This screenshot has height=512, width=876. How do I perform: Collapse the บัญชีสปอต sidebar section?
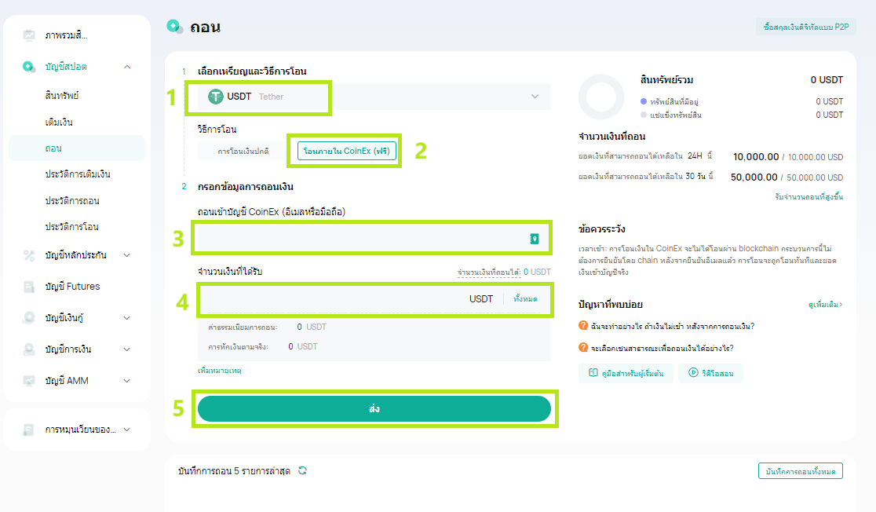click(127, 67)
